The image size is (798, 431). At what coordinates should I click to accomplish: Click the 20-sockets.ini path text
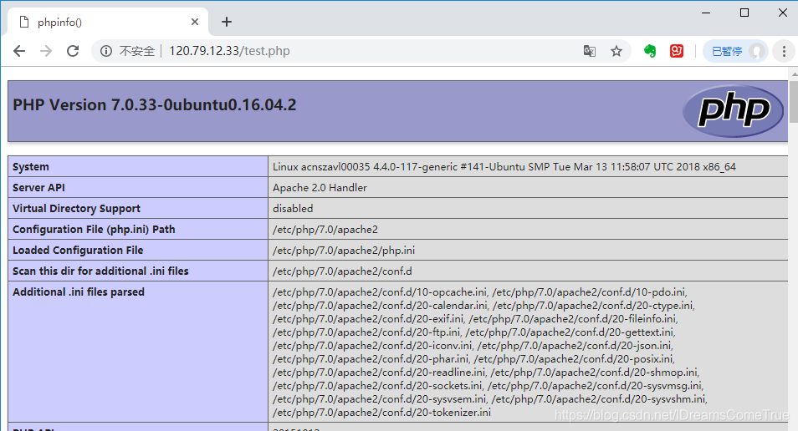[377, 386]
